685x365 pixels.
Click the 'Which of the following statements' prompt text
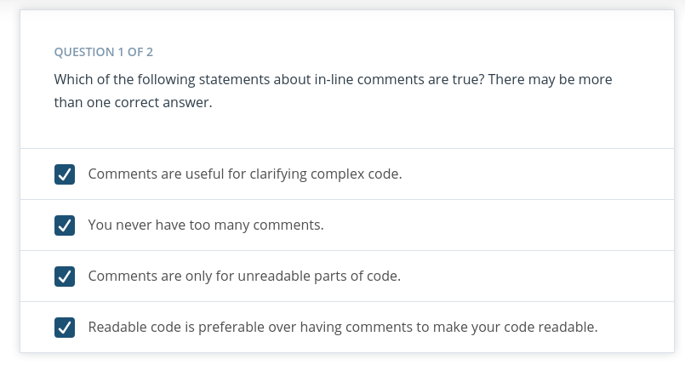(x=162, y=79)
